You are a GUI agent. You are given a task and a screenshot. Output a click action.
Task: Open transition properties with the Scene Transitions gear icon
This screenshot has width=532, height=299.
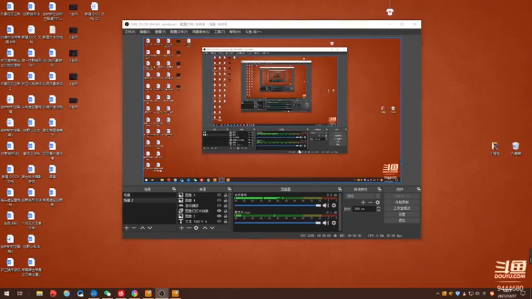[x=378, y=203]
